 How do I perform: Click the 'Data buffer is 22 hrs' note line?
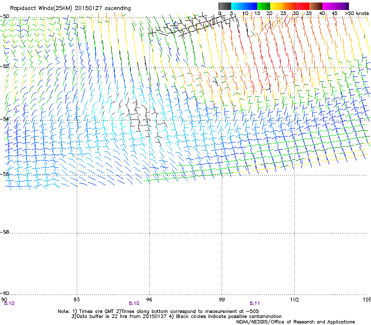click(x=176, y=316)
